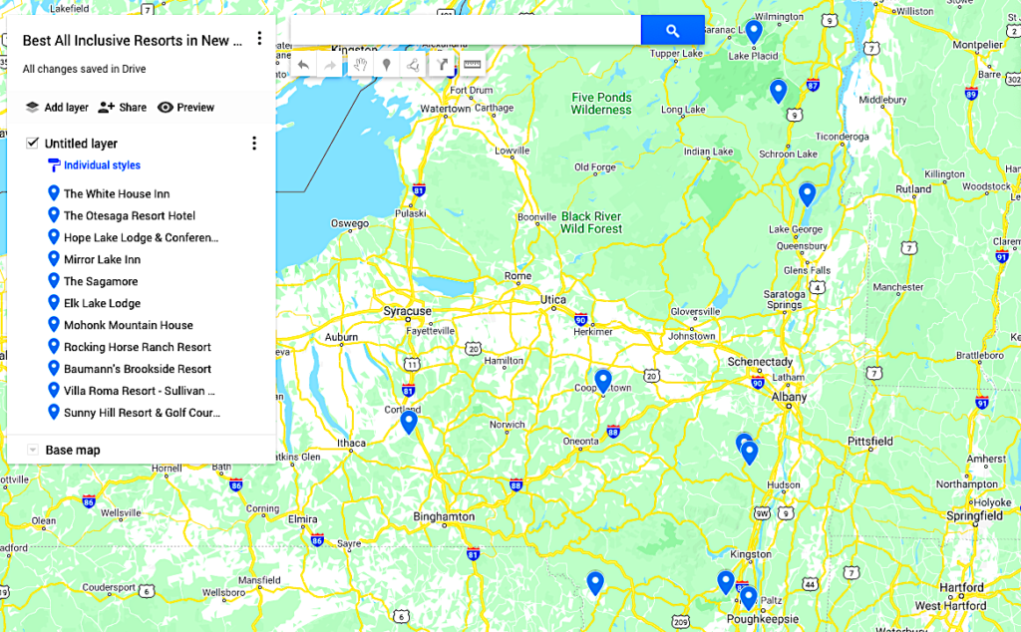
Task: Click the 'Albany' city label on the map
Action: click(790, 397)
